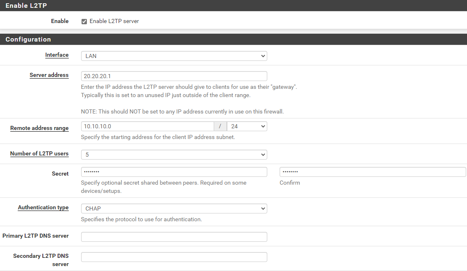Click the Remote address range field showing 10.10.10.0
This screenshot has width=467, height=271.
pyautogui.click(x=146, y=126)
